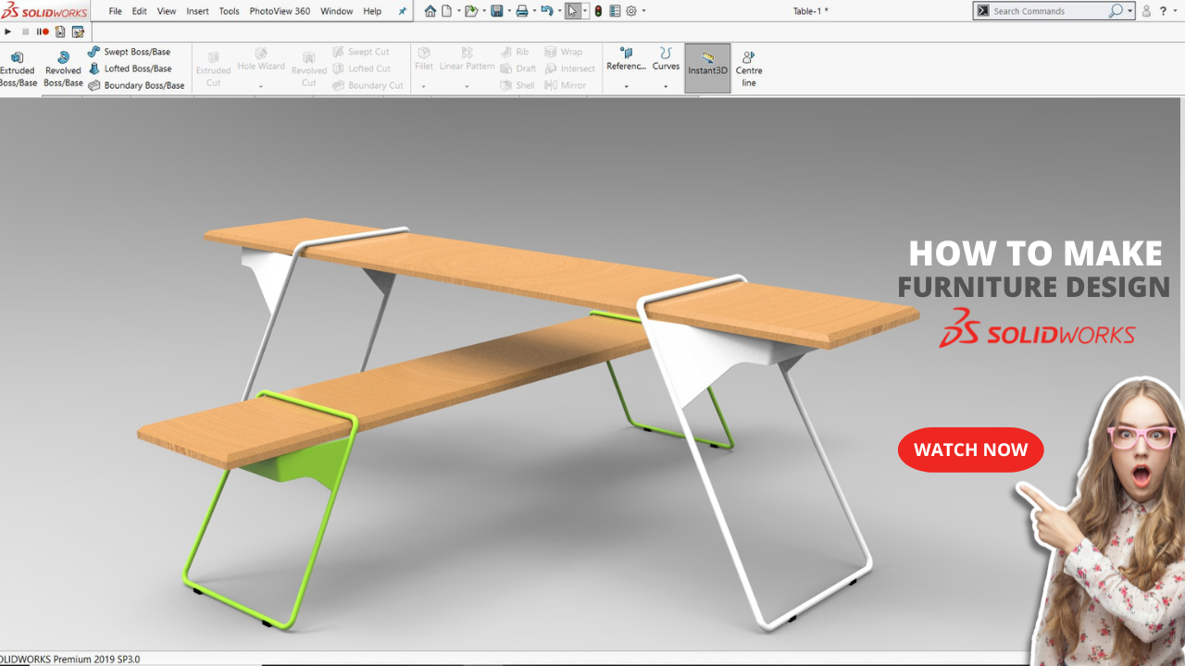Click the Open file icon
Image resolution: width=1185 pixels, height=666 pixels.
point(471,11)
